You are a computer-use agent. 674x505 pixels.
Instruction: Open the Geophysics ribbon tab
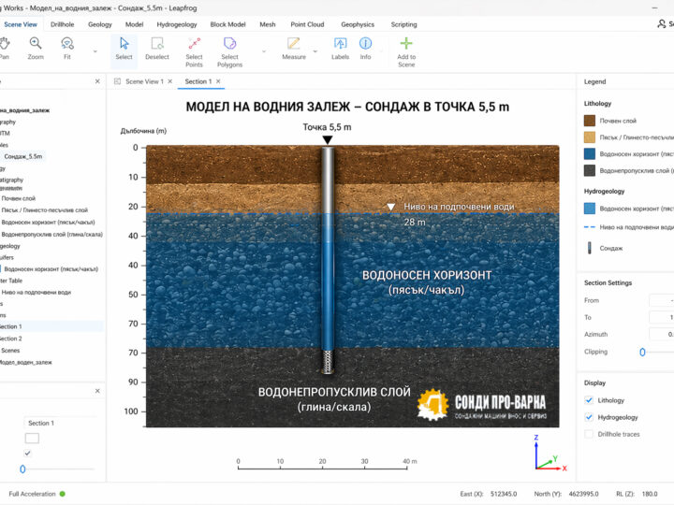(x=358, y=24)
